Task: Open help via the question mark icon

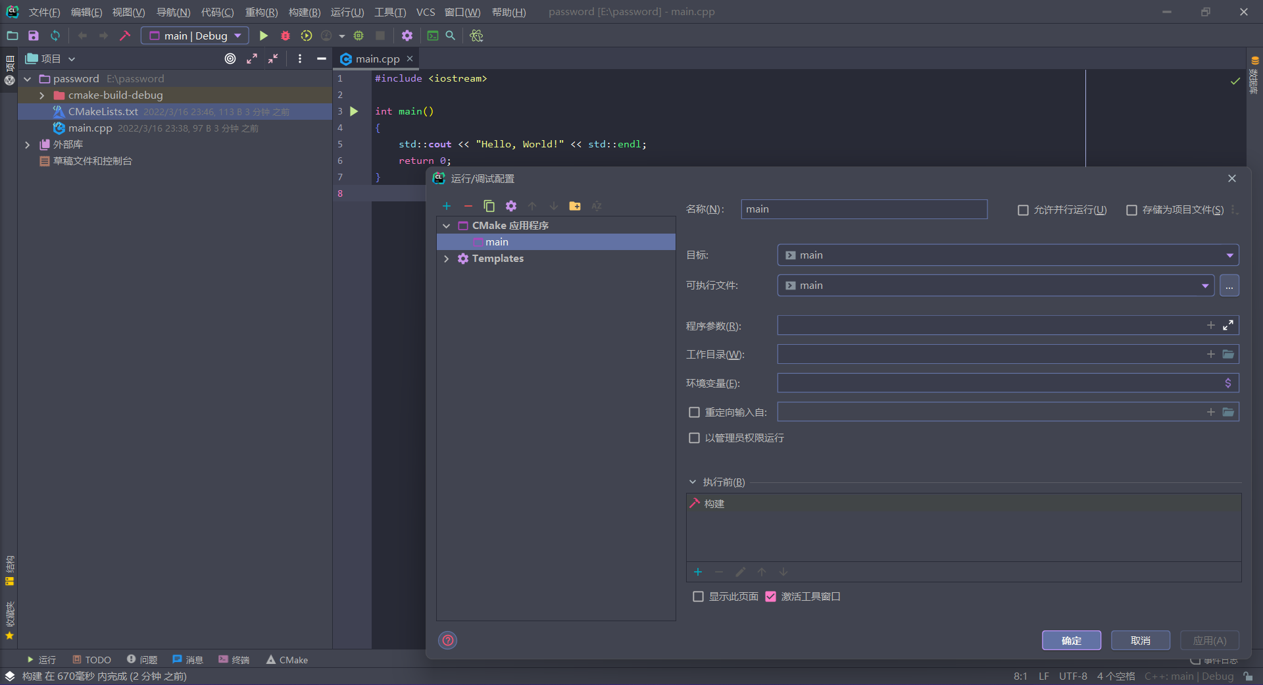Action: coord(447,640)
